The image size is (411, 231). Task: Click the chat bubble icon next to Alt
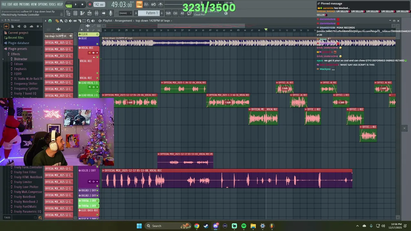click(x=189, y=13)
